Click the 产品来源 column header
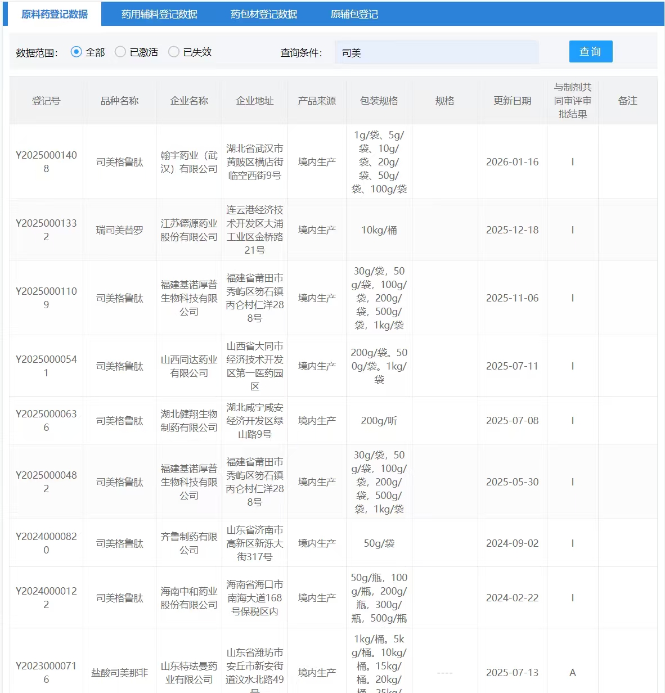Image resolution: width=665 pixels, height=693 pixels. pyautogui.click(x=317, y=101)
